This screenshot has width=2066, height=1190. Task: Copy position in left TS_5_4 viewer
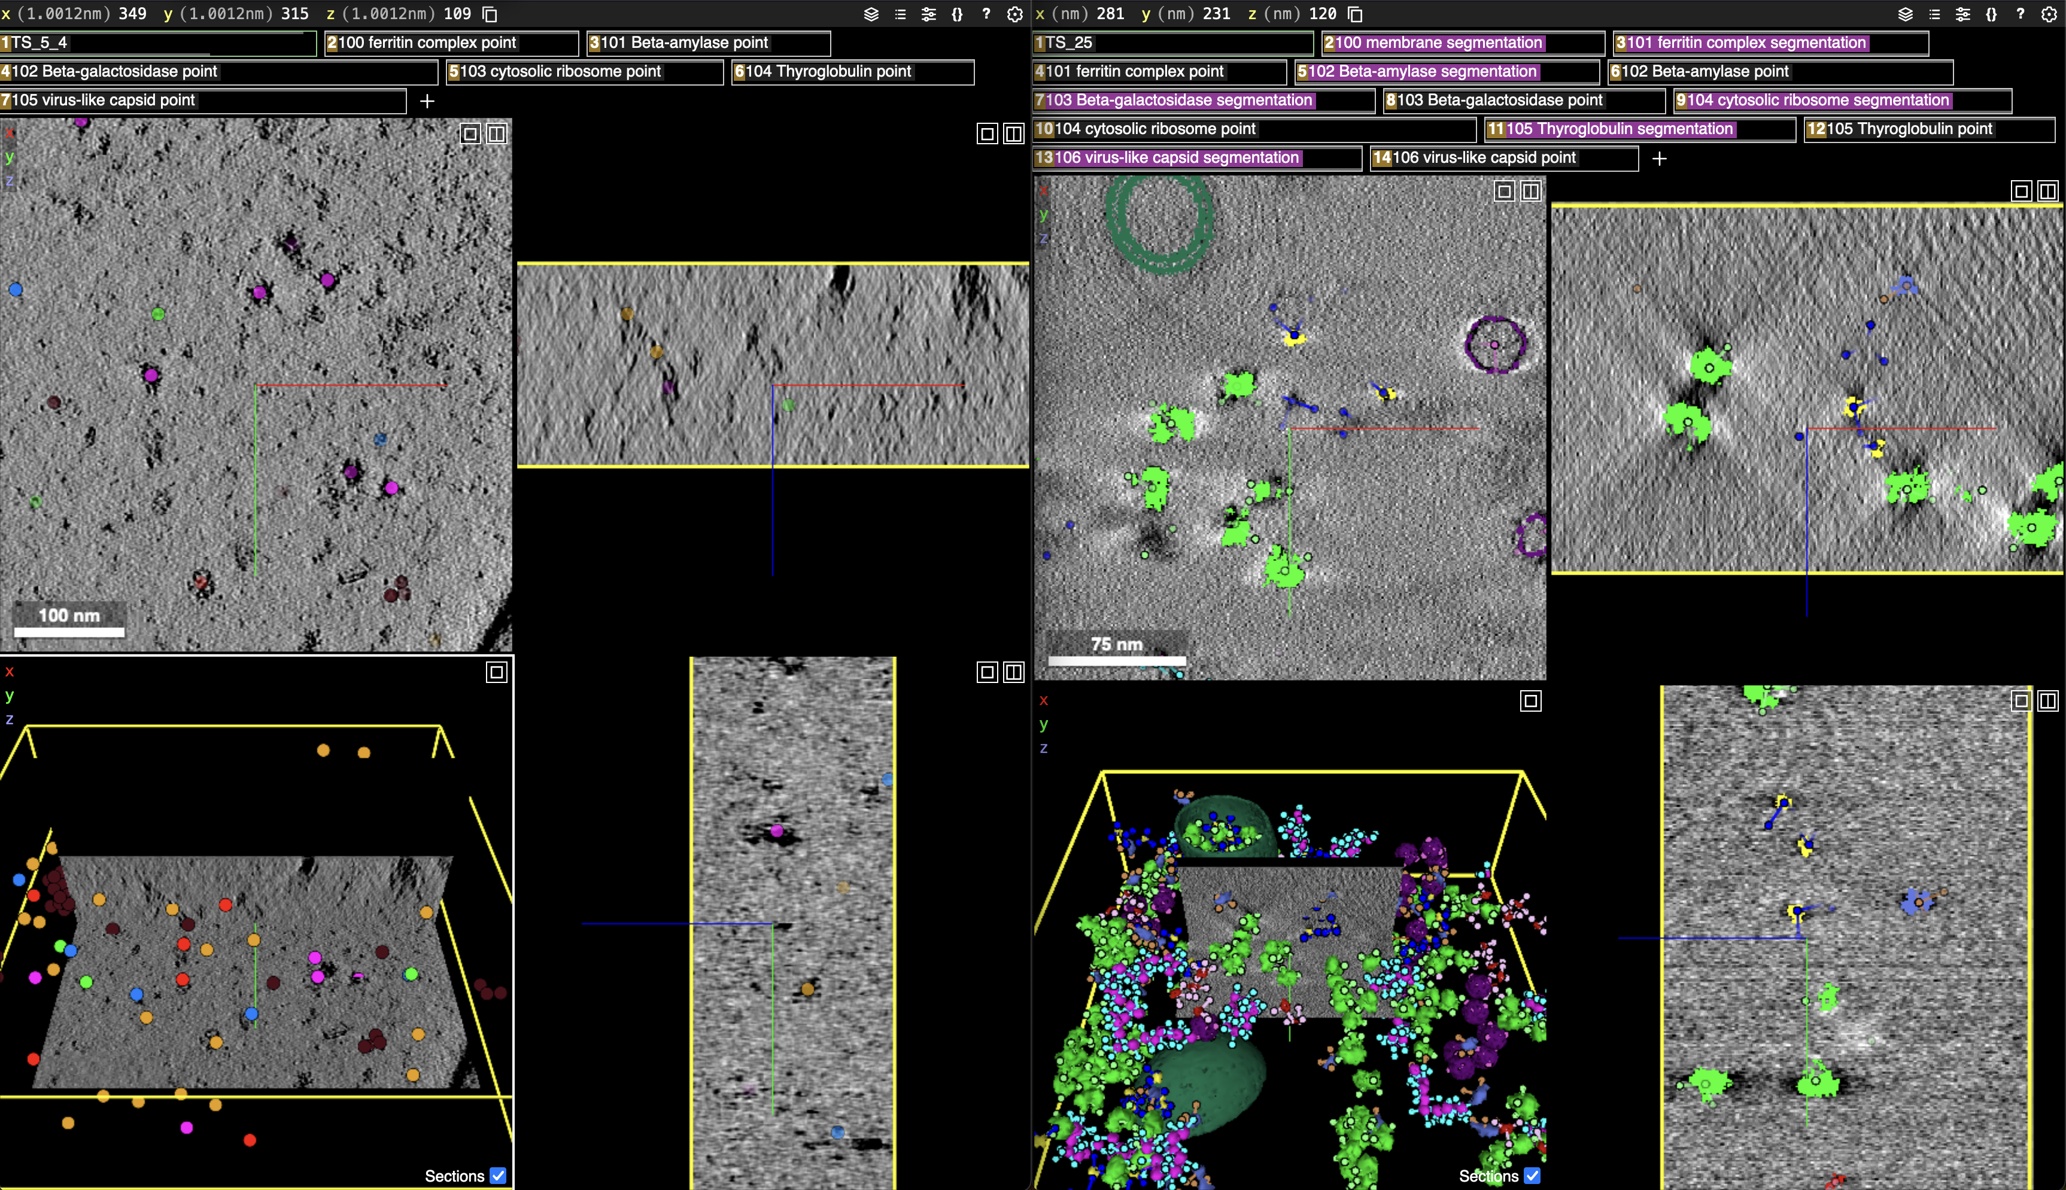pyautogui.click(x=490, y=14)
